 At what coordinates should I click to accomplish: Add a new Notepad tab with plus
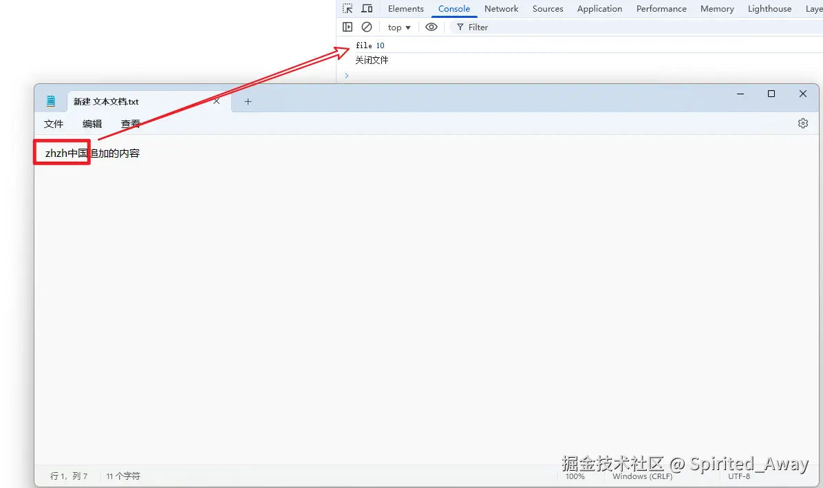248,101
